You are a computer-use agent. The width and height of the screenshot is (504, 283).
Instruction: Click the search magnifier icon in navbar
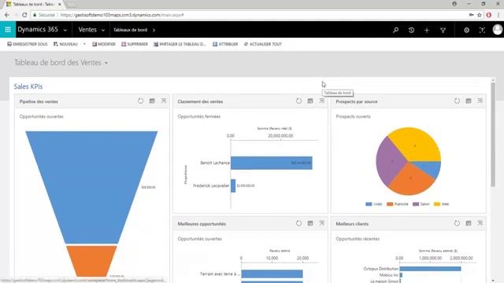395,30
